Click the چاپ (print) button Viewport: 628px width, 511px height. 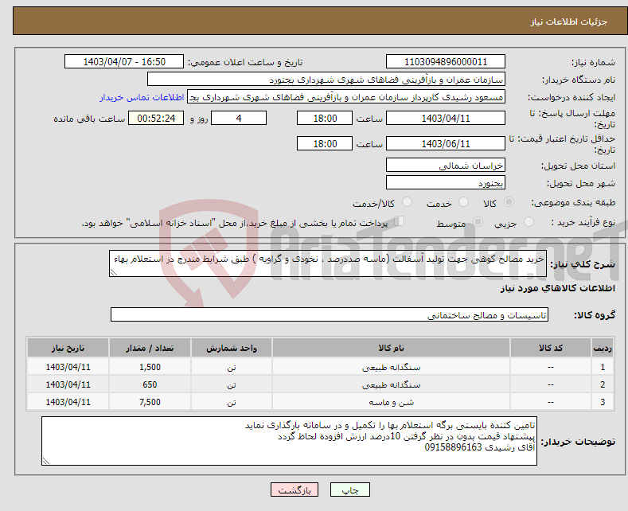349,490
